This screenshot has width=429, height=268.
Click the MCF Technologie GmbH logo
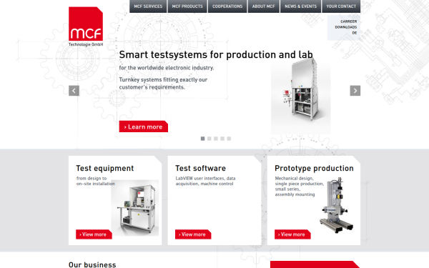pos(86,26)
